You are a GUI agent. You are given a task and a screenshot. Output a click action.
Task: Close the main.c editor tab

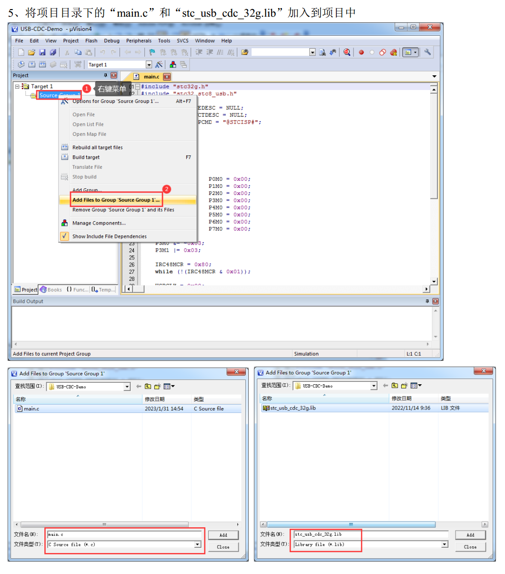167,77
